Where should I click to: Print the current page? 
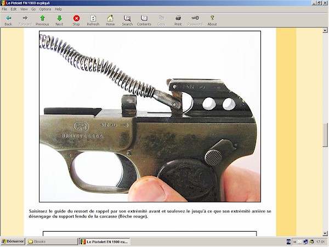click(178, 20)
